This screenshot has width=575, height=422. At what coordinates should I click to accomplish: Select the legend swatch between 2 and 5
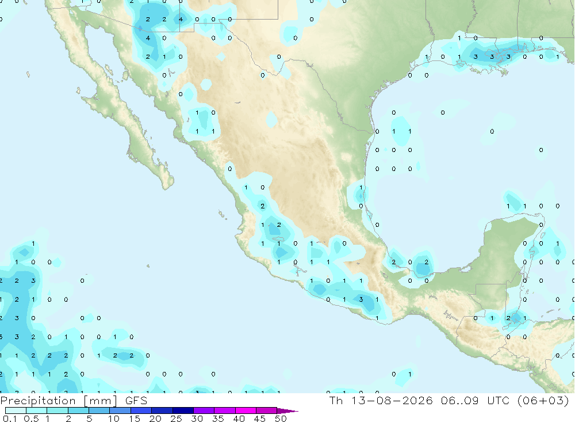click(78, 410)
